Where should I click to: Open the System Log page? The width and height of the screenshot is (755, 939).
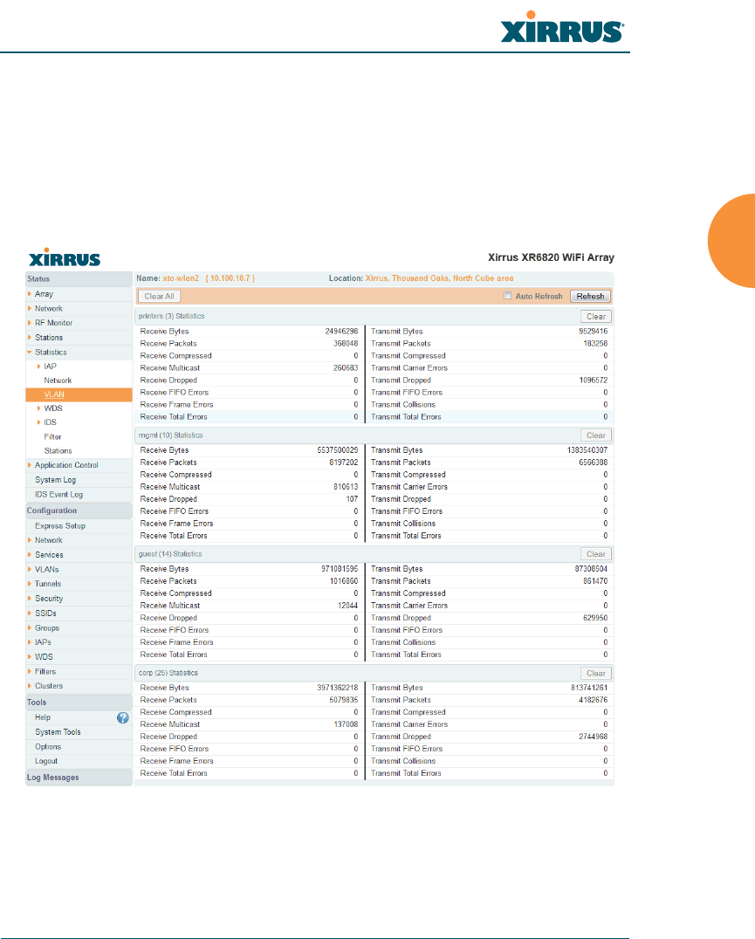point(56,480)
